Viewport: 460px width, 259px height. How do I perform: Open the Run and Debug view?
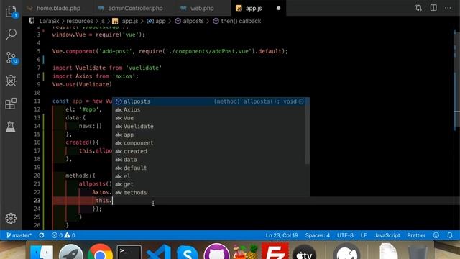pyautogui.click(x=11, y=80)
